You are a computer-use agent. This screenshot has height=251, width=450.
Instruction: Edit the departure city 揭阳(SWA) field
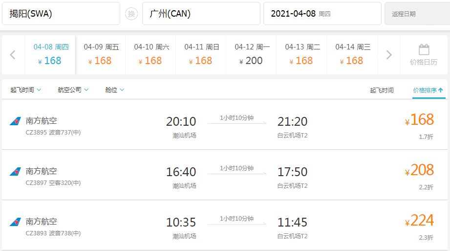pyautogui.click(x=61, y=14)
